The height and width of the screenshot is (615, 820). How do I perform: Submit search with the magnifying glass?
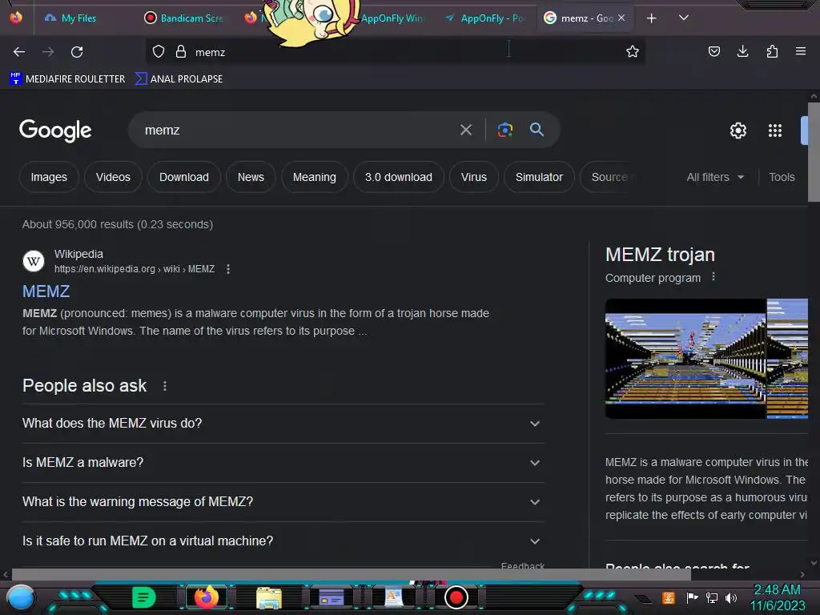click(537, 129)
